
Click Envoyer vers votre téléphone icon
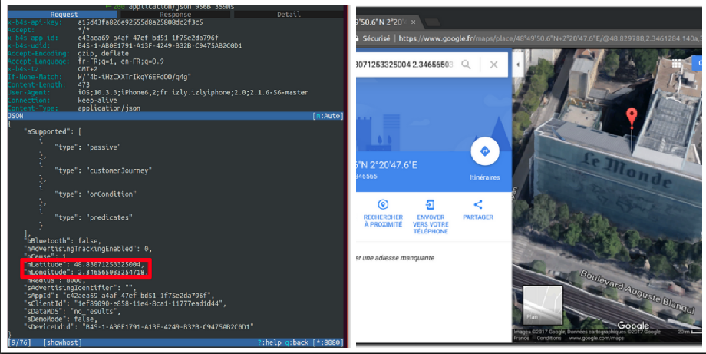430,204
